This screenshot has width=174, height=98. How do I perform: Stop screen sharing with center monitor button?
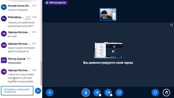coord(119,93)
